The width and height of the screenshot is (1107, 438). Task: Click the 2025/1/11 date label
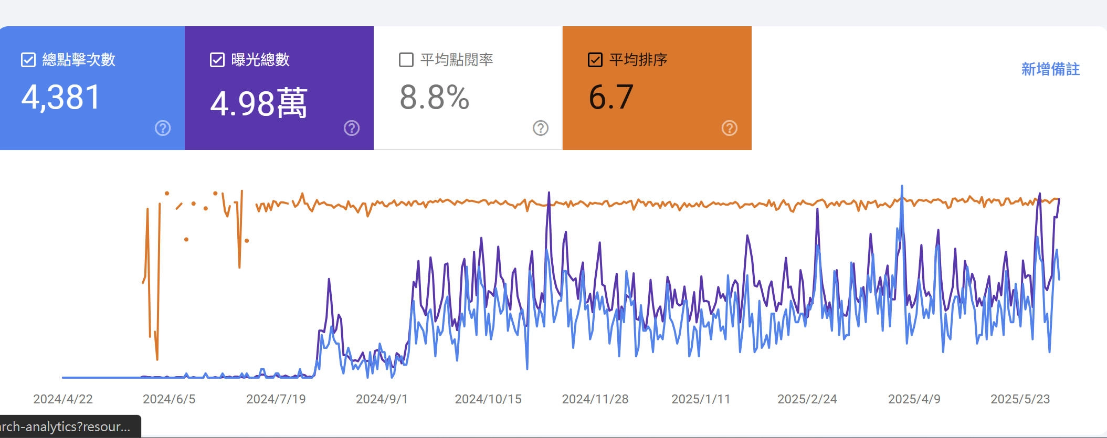pos(701,399)
